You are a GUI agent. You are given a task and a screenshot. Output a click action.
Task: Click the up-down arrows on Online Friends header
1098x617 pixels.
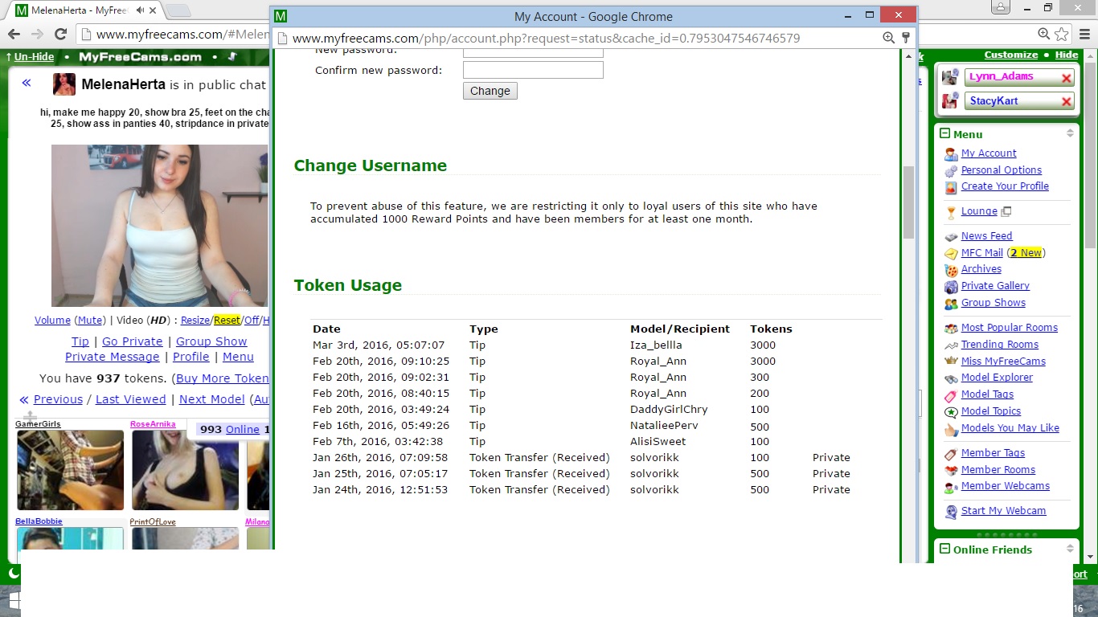click(1070, 549)
